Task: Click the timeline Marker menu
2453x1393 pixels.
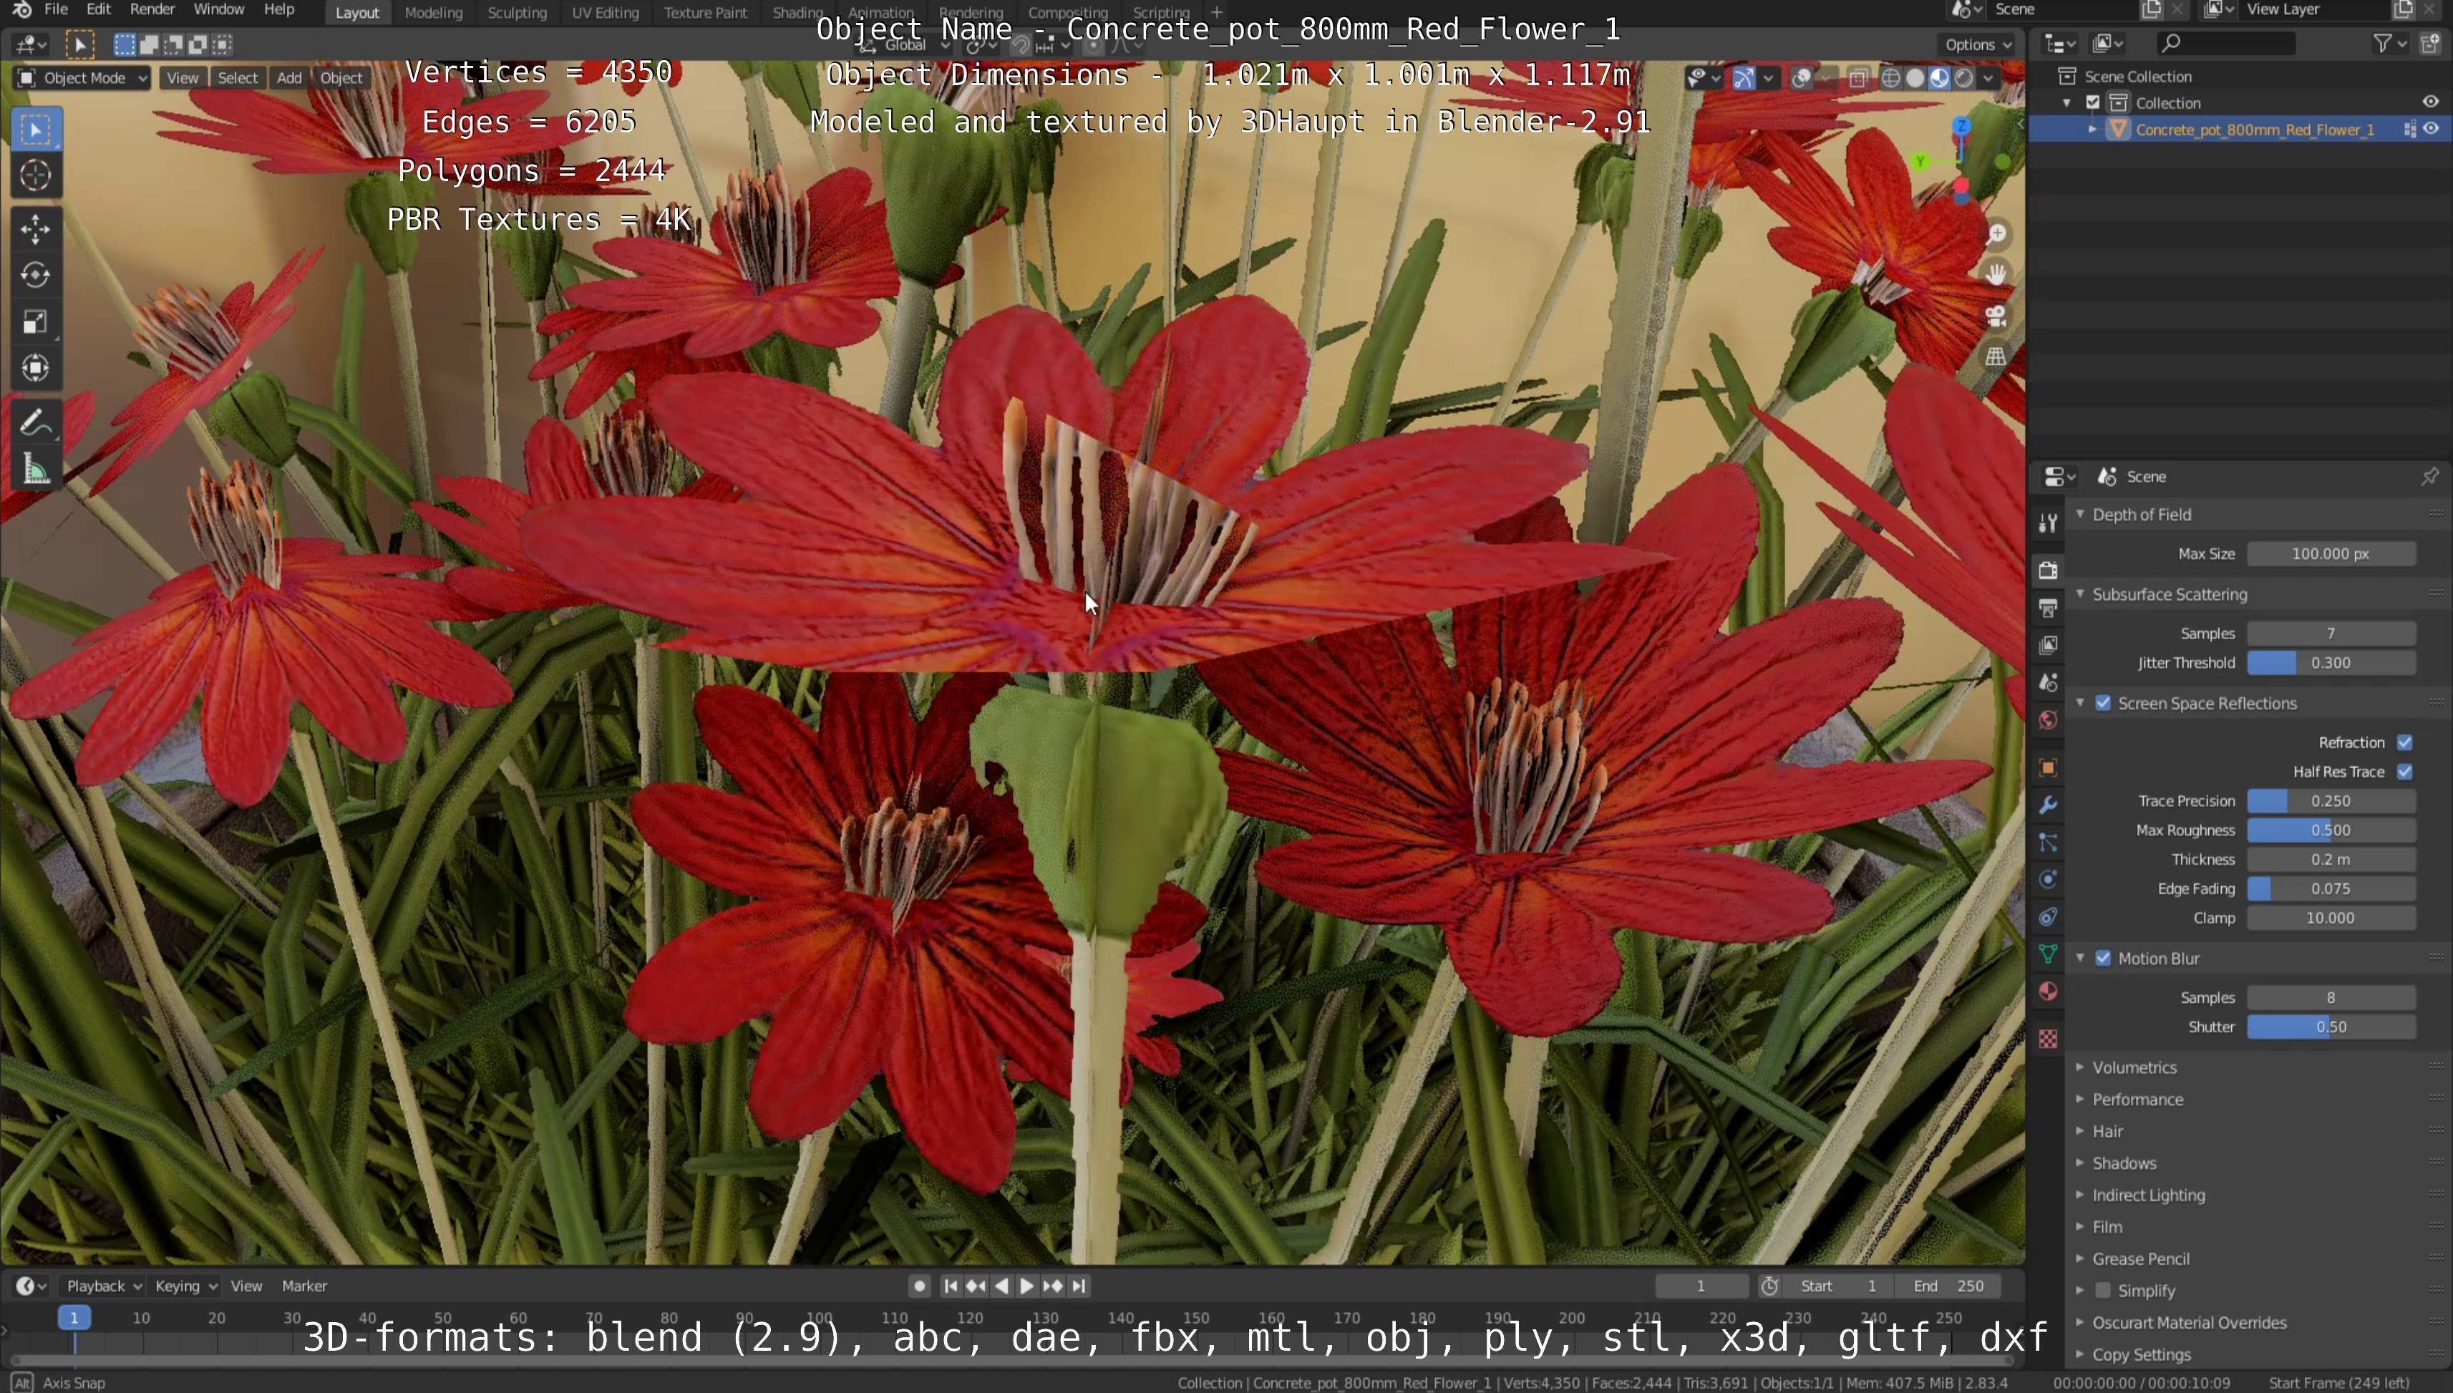Action: pyautogui.click(x=304, y=1286)
